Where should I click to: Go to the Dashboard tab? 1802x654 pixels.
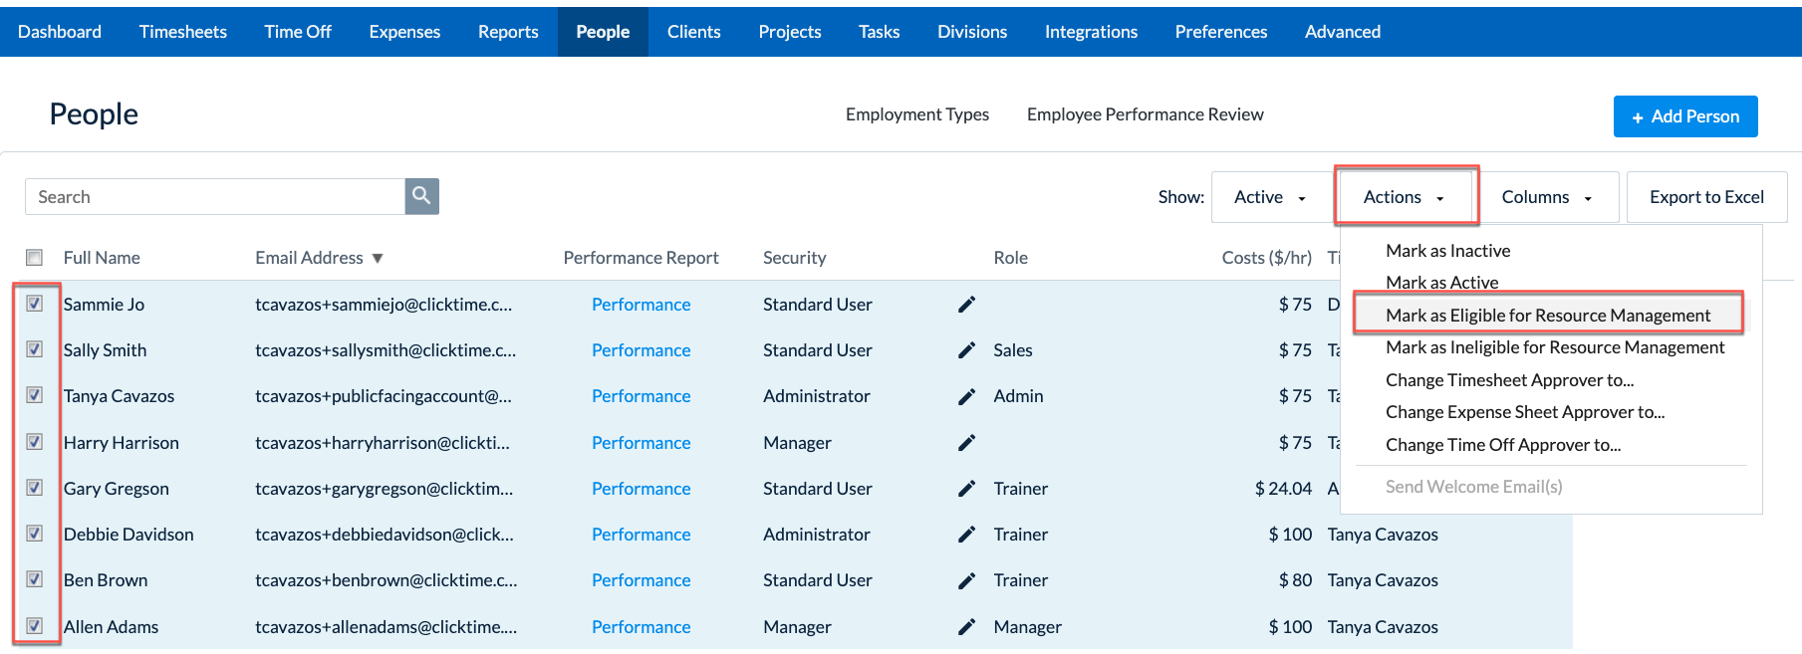pyautogui.click(x=60, y=32)
